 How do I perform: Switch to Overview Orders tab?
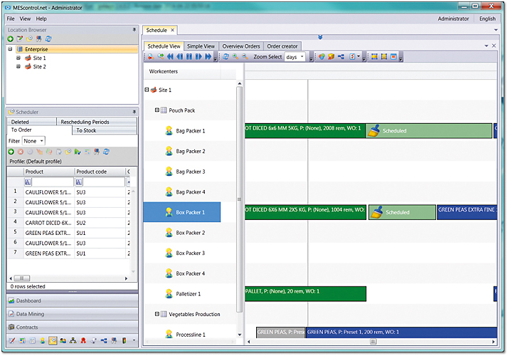pyautogui.click(x=241, y=46)
